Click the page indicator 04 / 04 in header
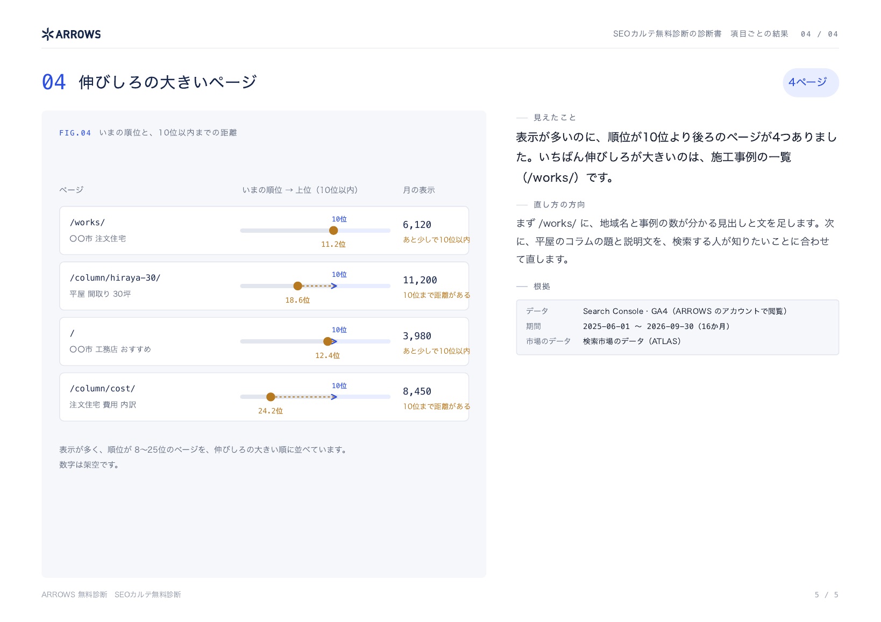This screenshot has width=881, height=622. coord(819,34)
